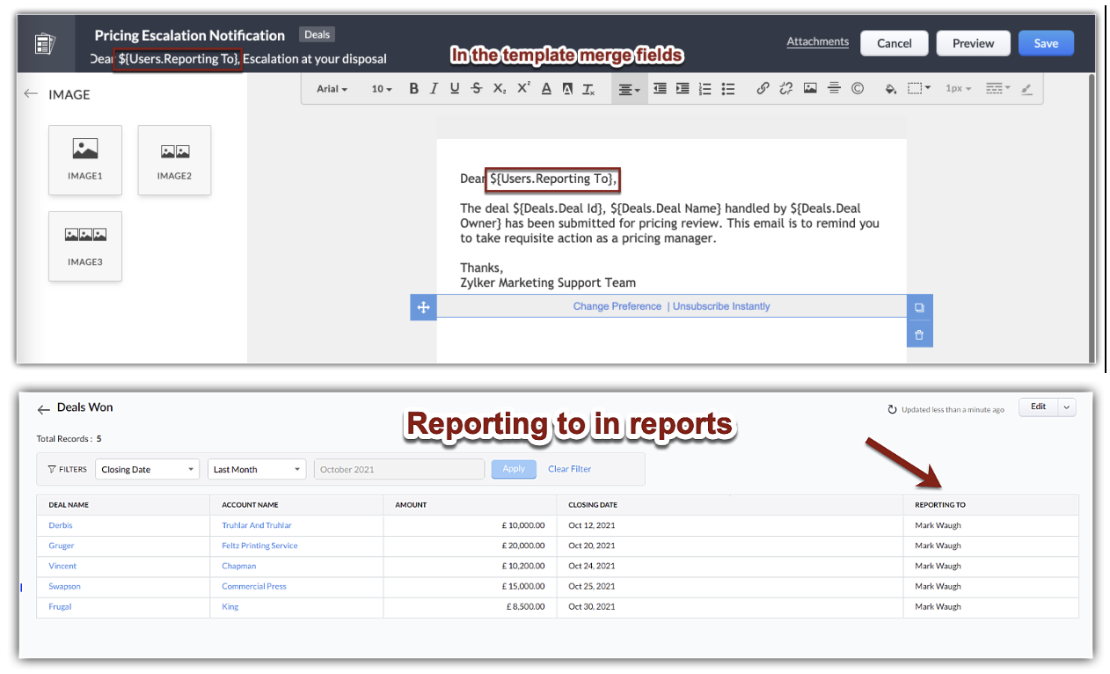Select the IMAGE3 layout thumbnail
Screen dimensions: 1110x674
(x=85, y=246)
